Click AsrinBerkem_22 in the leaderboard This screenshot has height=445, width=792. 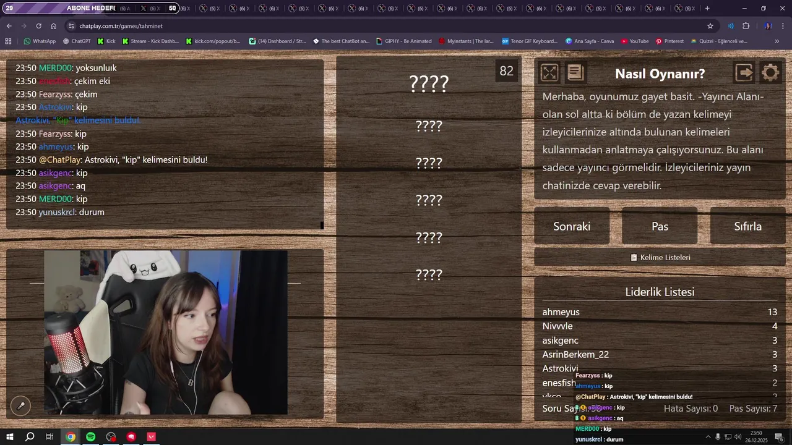click(575, 355)
